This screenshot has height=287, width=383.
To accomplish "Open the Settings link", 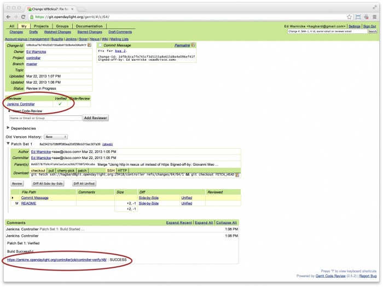I will [355, 26].
